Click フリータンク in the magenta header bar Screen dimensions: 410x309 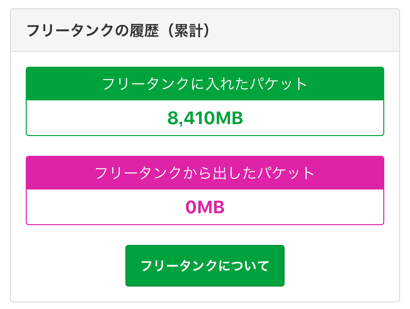pyautogui.click(x=138, y=173)
